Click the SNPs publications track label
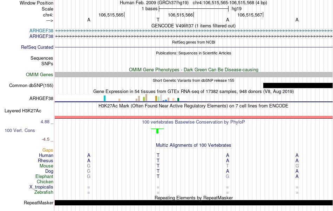 click(x=47, y=64)
